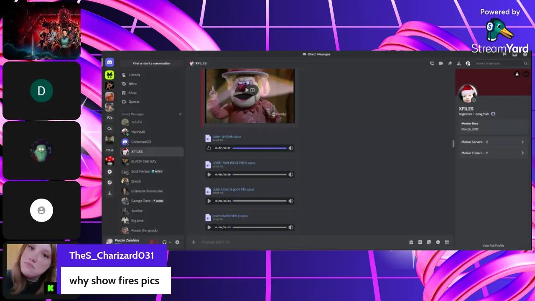The height and width of the screenshot is (301, 535).
Task: Open DM with thump88
Action: coord(152,132)
